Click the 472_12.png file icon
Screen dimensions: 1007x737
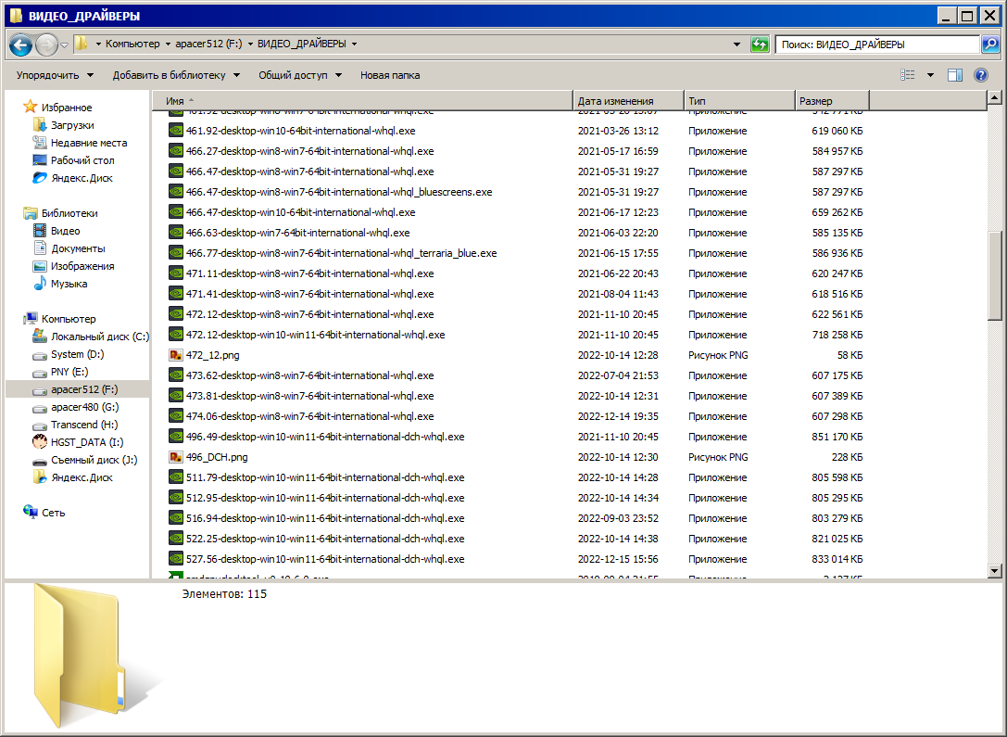tap(175, 355)
